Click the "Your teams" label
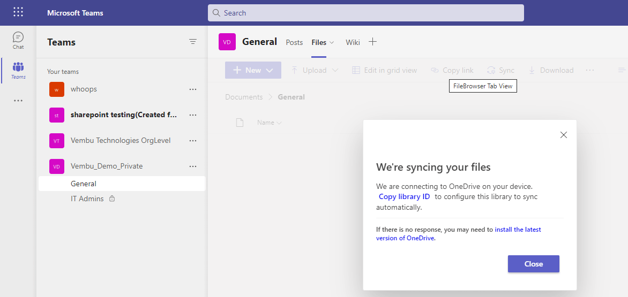This screenshot has width=628, height=297. pyautogui.click(x=63, y=72)
